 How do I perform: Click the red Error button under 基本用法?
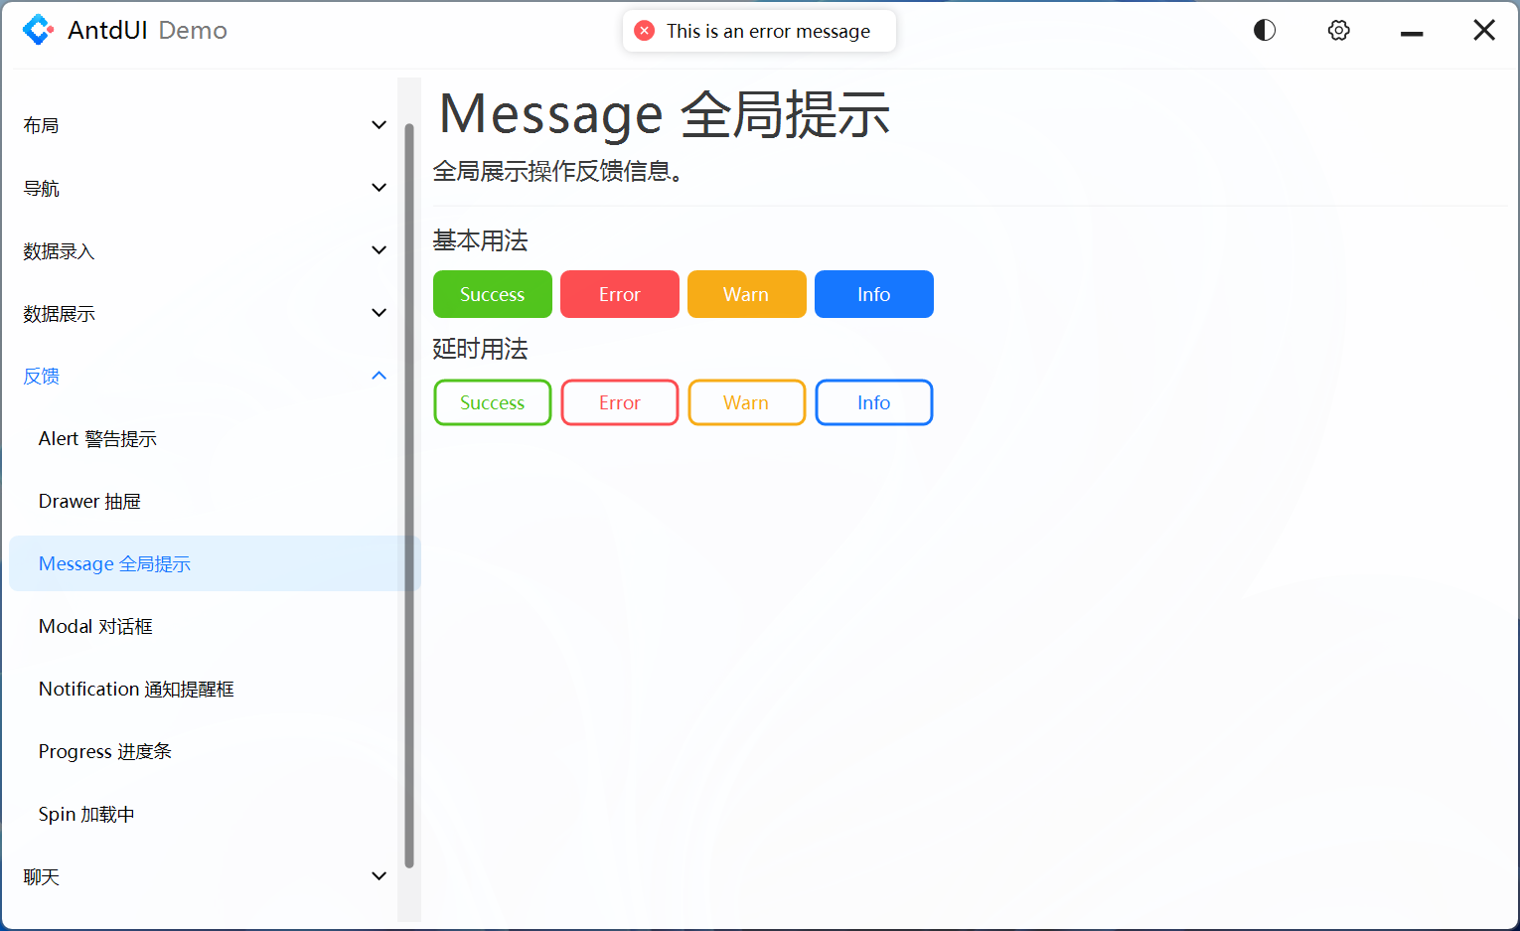pos(619,294)
